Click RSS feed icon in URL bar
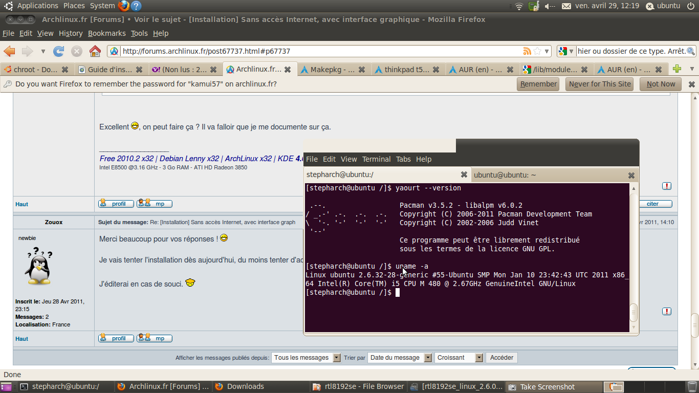Viewport: 699px width, 393px height. [527, 51]
